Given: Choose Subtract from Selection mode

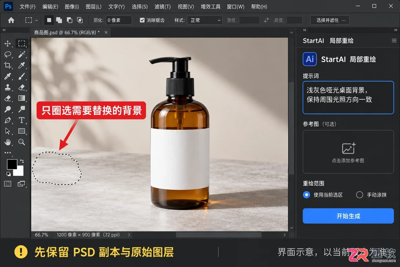Looking at the screenshot, I should point(69,20).
